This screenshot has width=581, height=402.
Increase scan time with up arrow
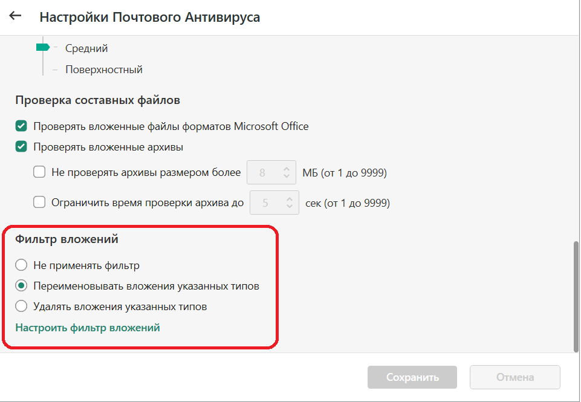coord(290,199)
